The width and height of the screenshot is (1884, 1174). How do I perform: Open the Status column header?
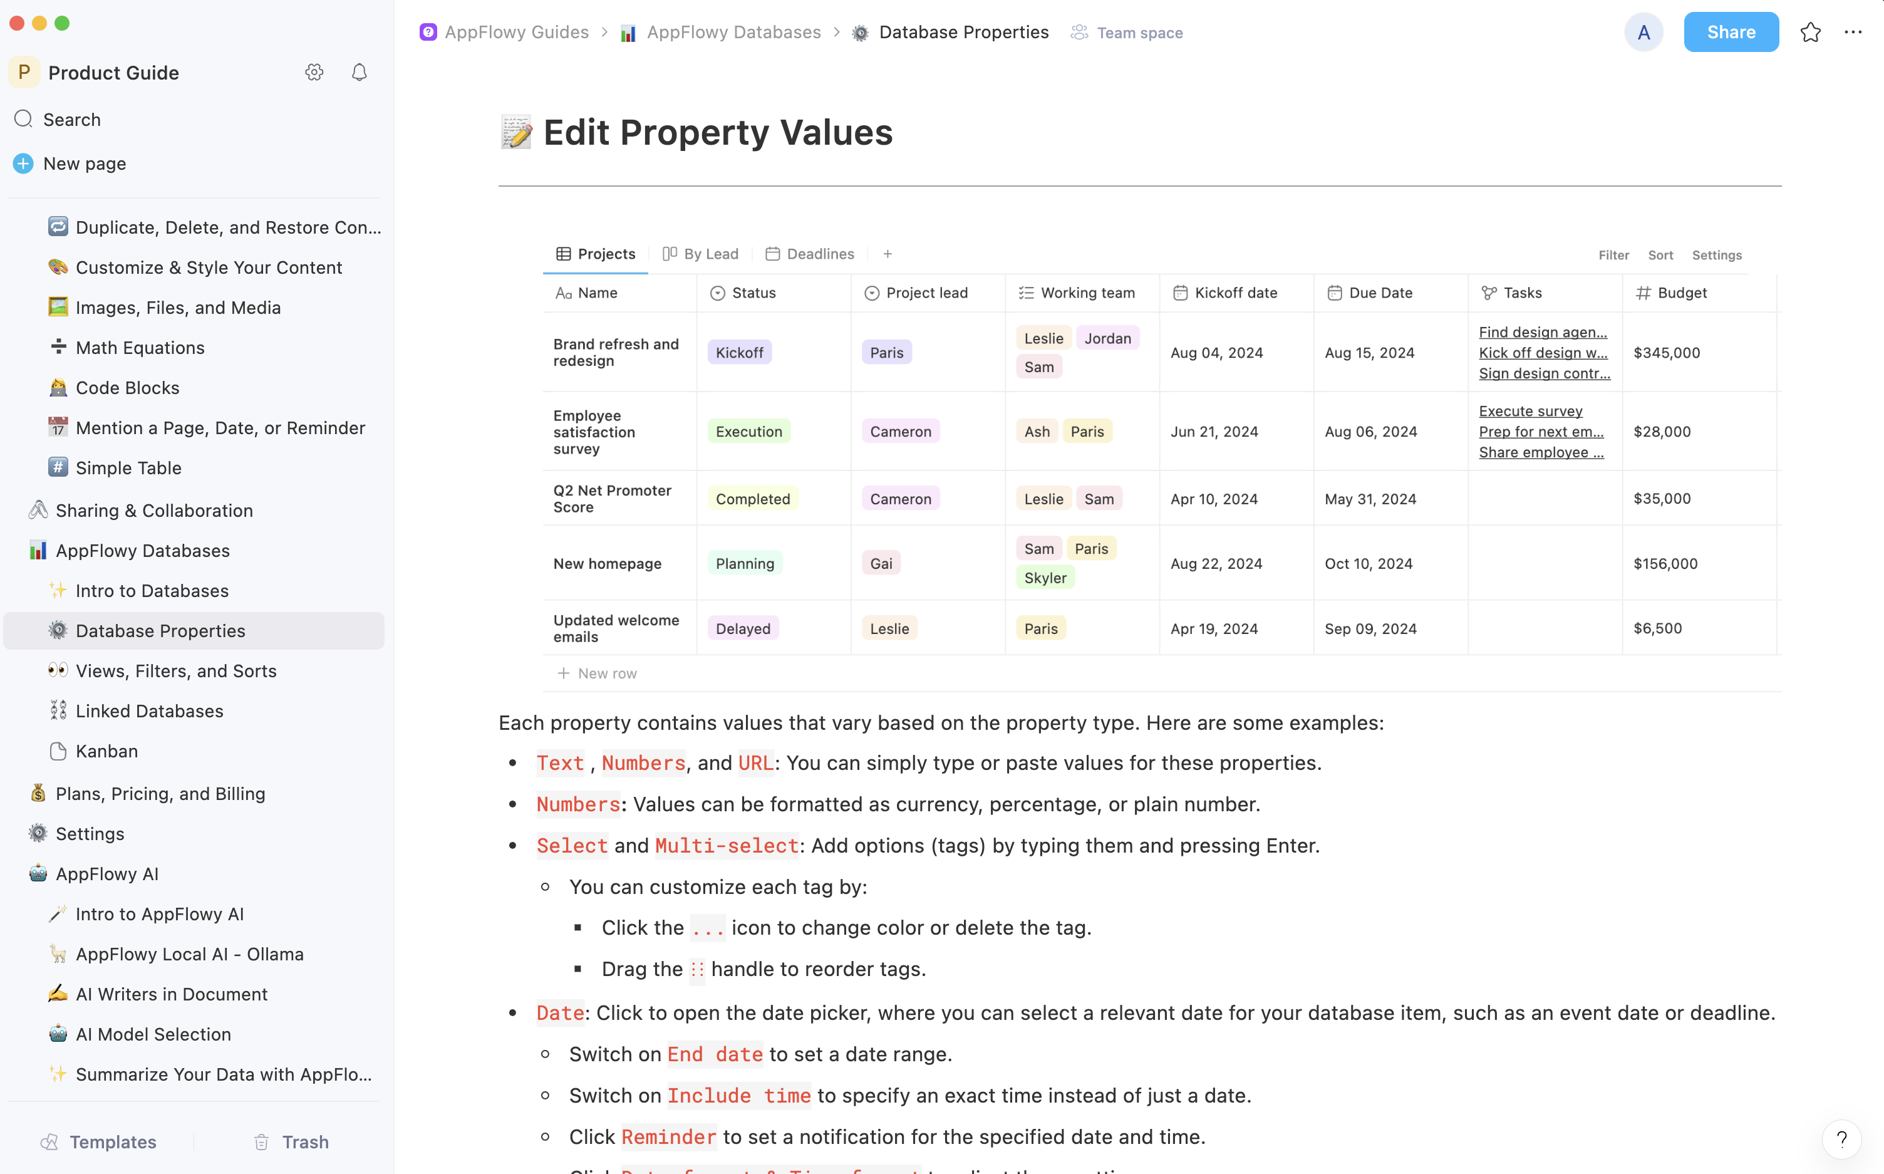774,293
